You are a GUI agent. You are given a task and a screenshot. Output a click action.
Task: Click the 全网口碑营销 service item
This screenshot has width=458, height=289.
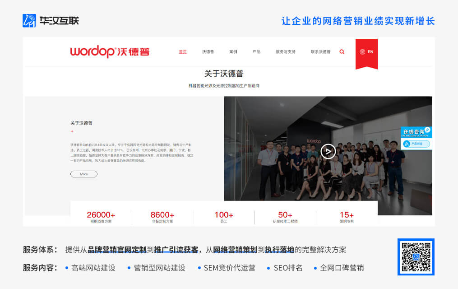point(342,268)
